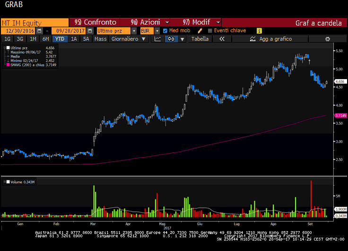Click the yellow info icon
Viewport: 348px width, 251px height.
pos(259,31)
